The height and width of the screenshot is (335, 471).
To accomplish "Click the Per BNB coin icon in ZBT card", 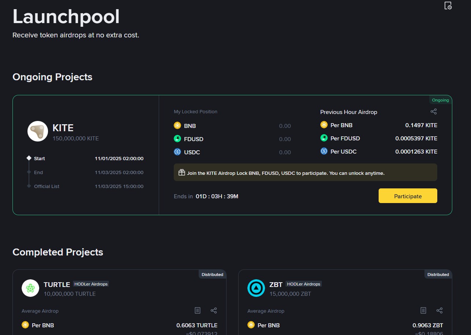I will click(x=251, y=325).
